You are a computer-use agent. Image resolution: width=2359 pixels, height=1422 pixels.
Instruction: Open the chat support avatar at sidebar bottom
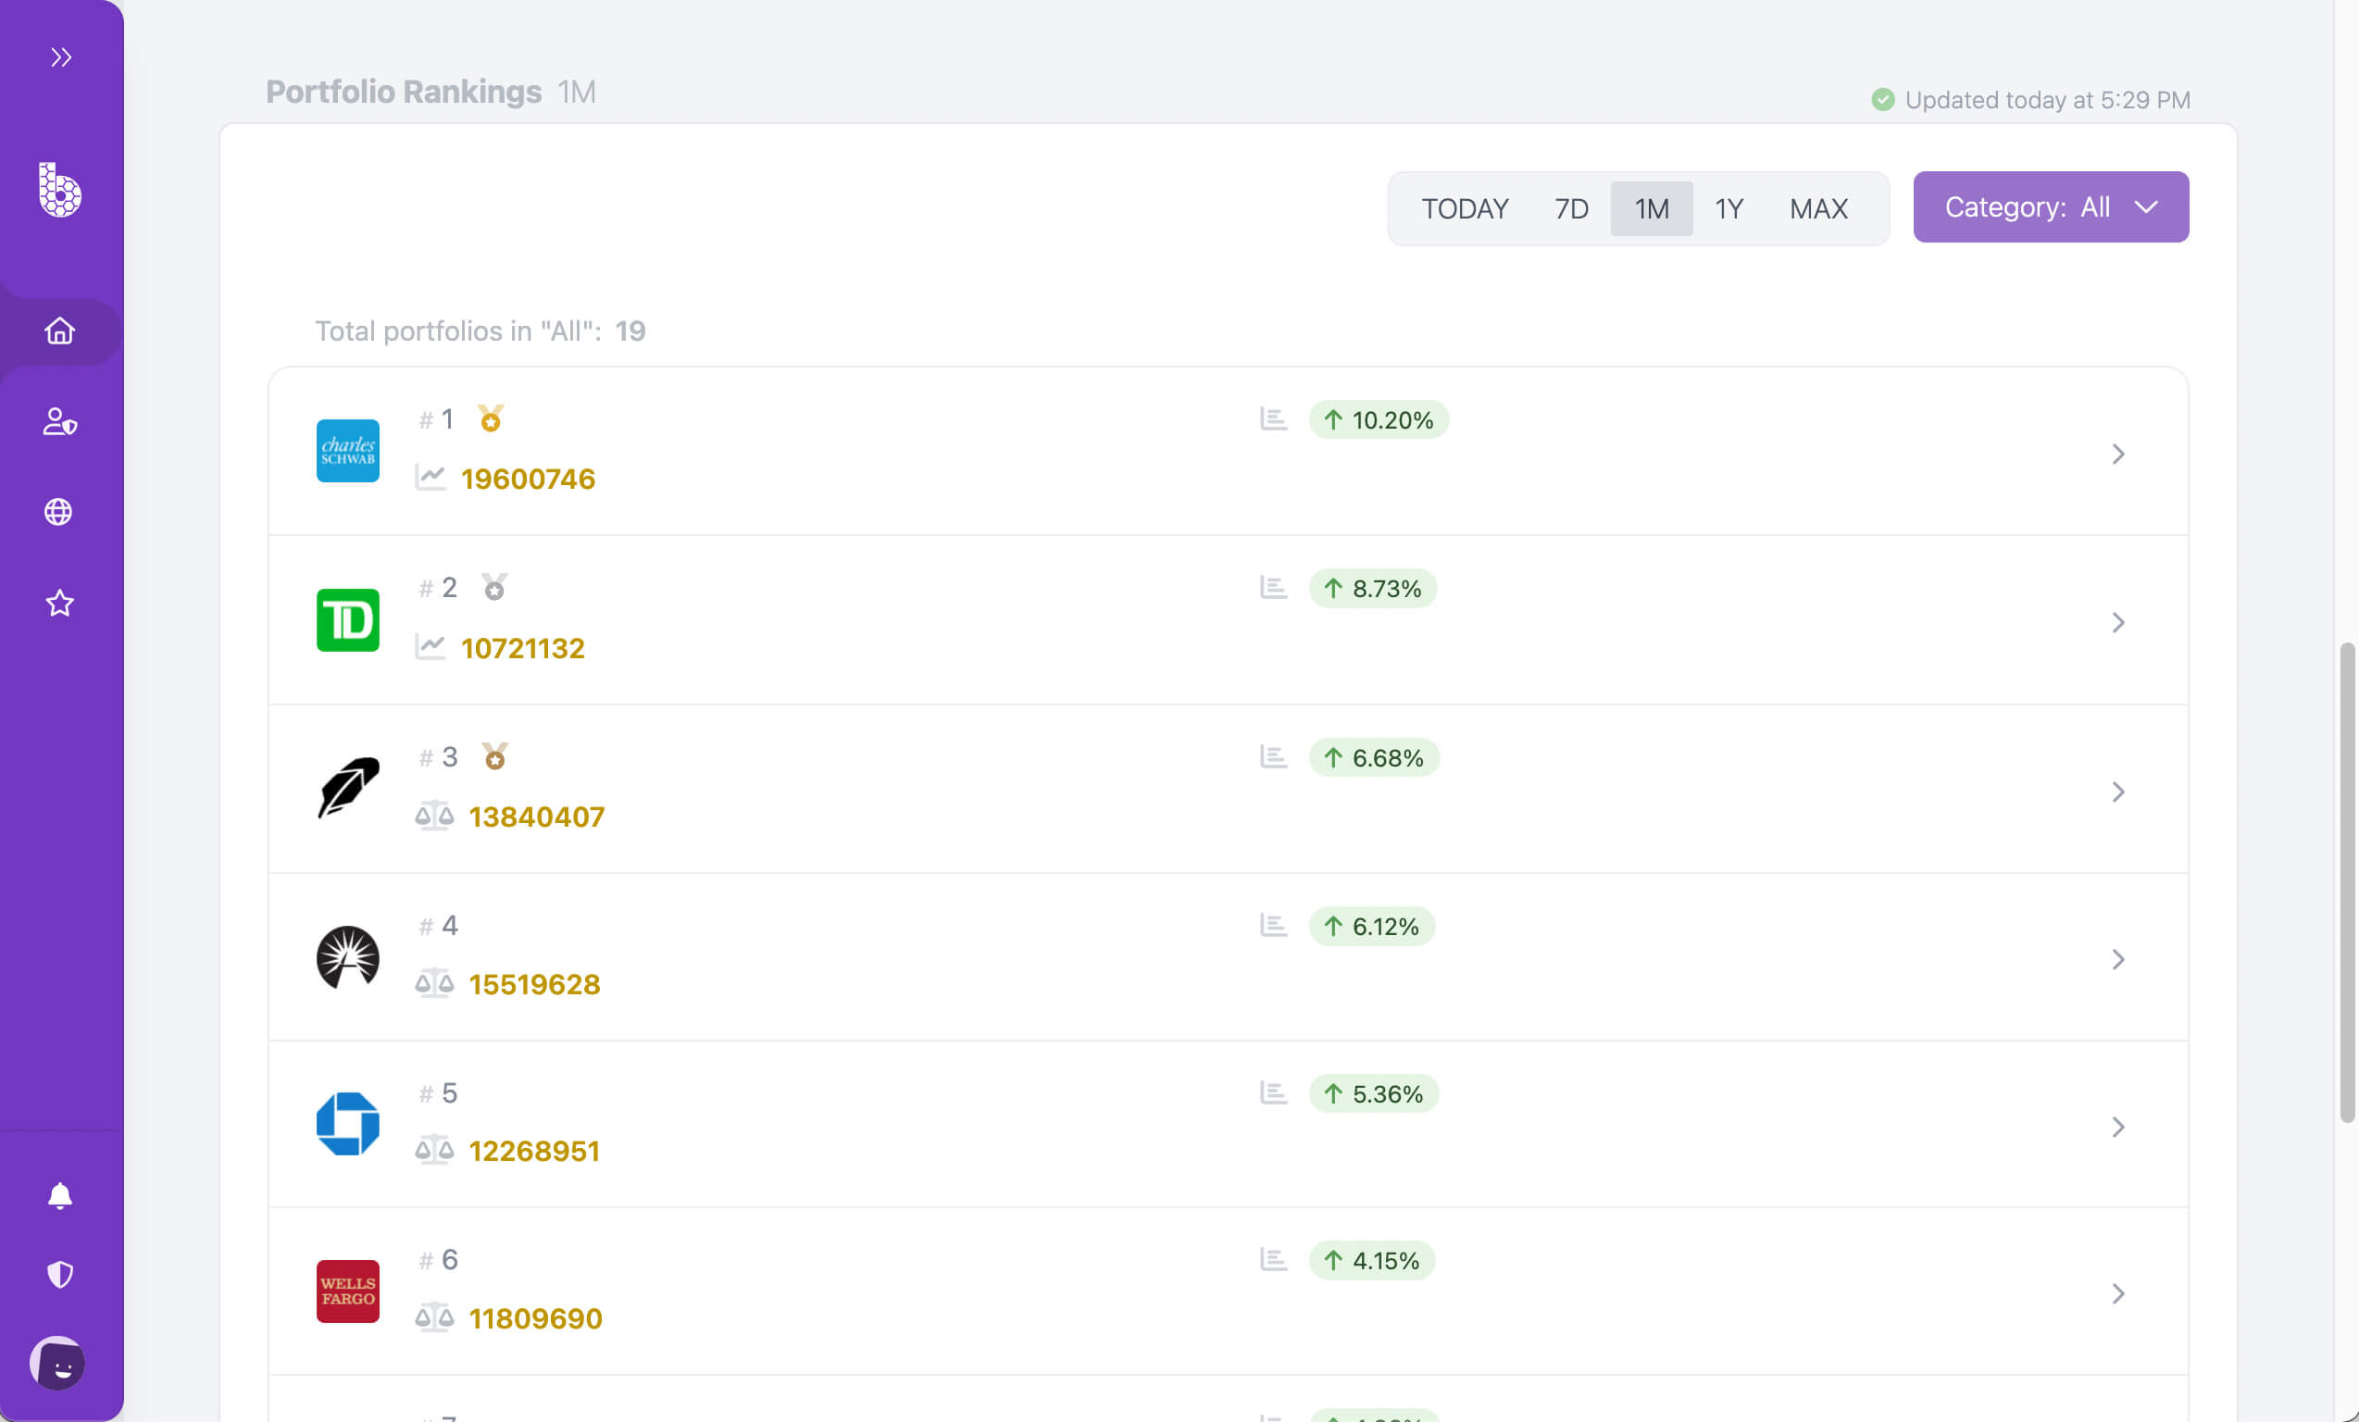click(x=59, y=1364)
